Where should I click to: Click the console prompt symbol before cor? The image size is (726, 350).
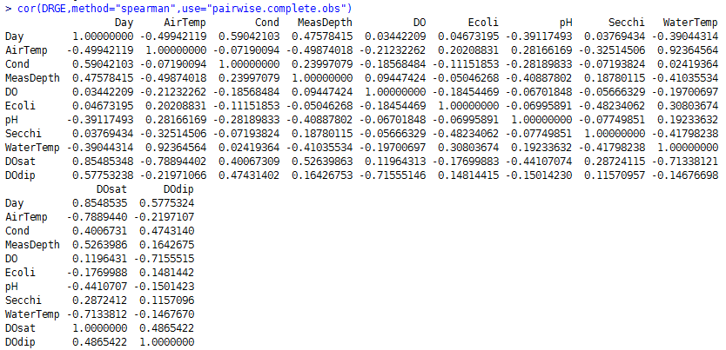click(x=6, y=8)
